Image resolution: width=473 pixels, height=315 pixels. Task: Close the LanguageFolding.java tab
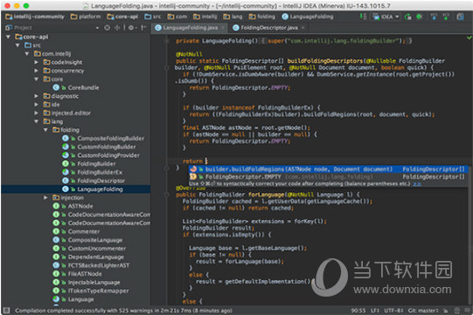(223, 28)
